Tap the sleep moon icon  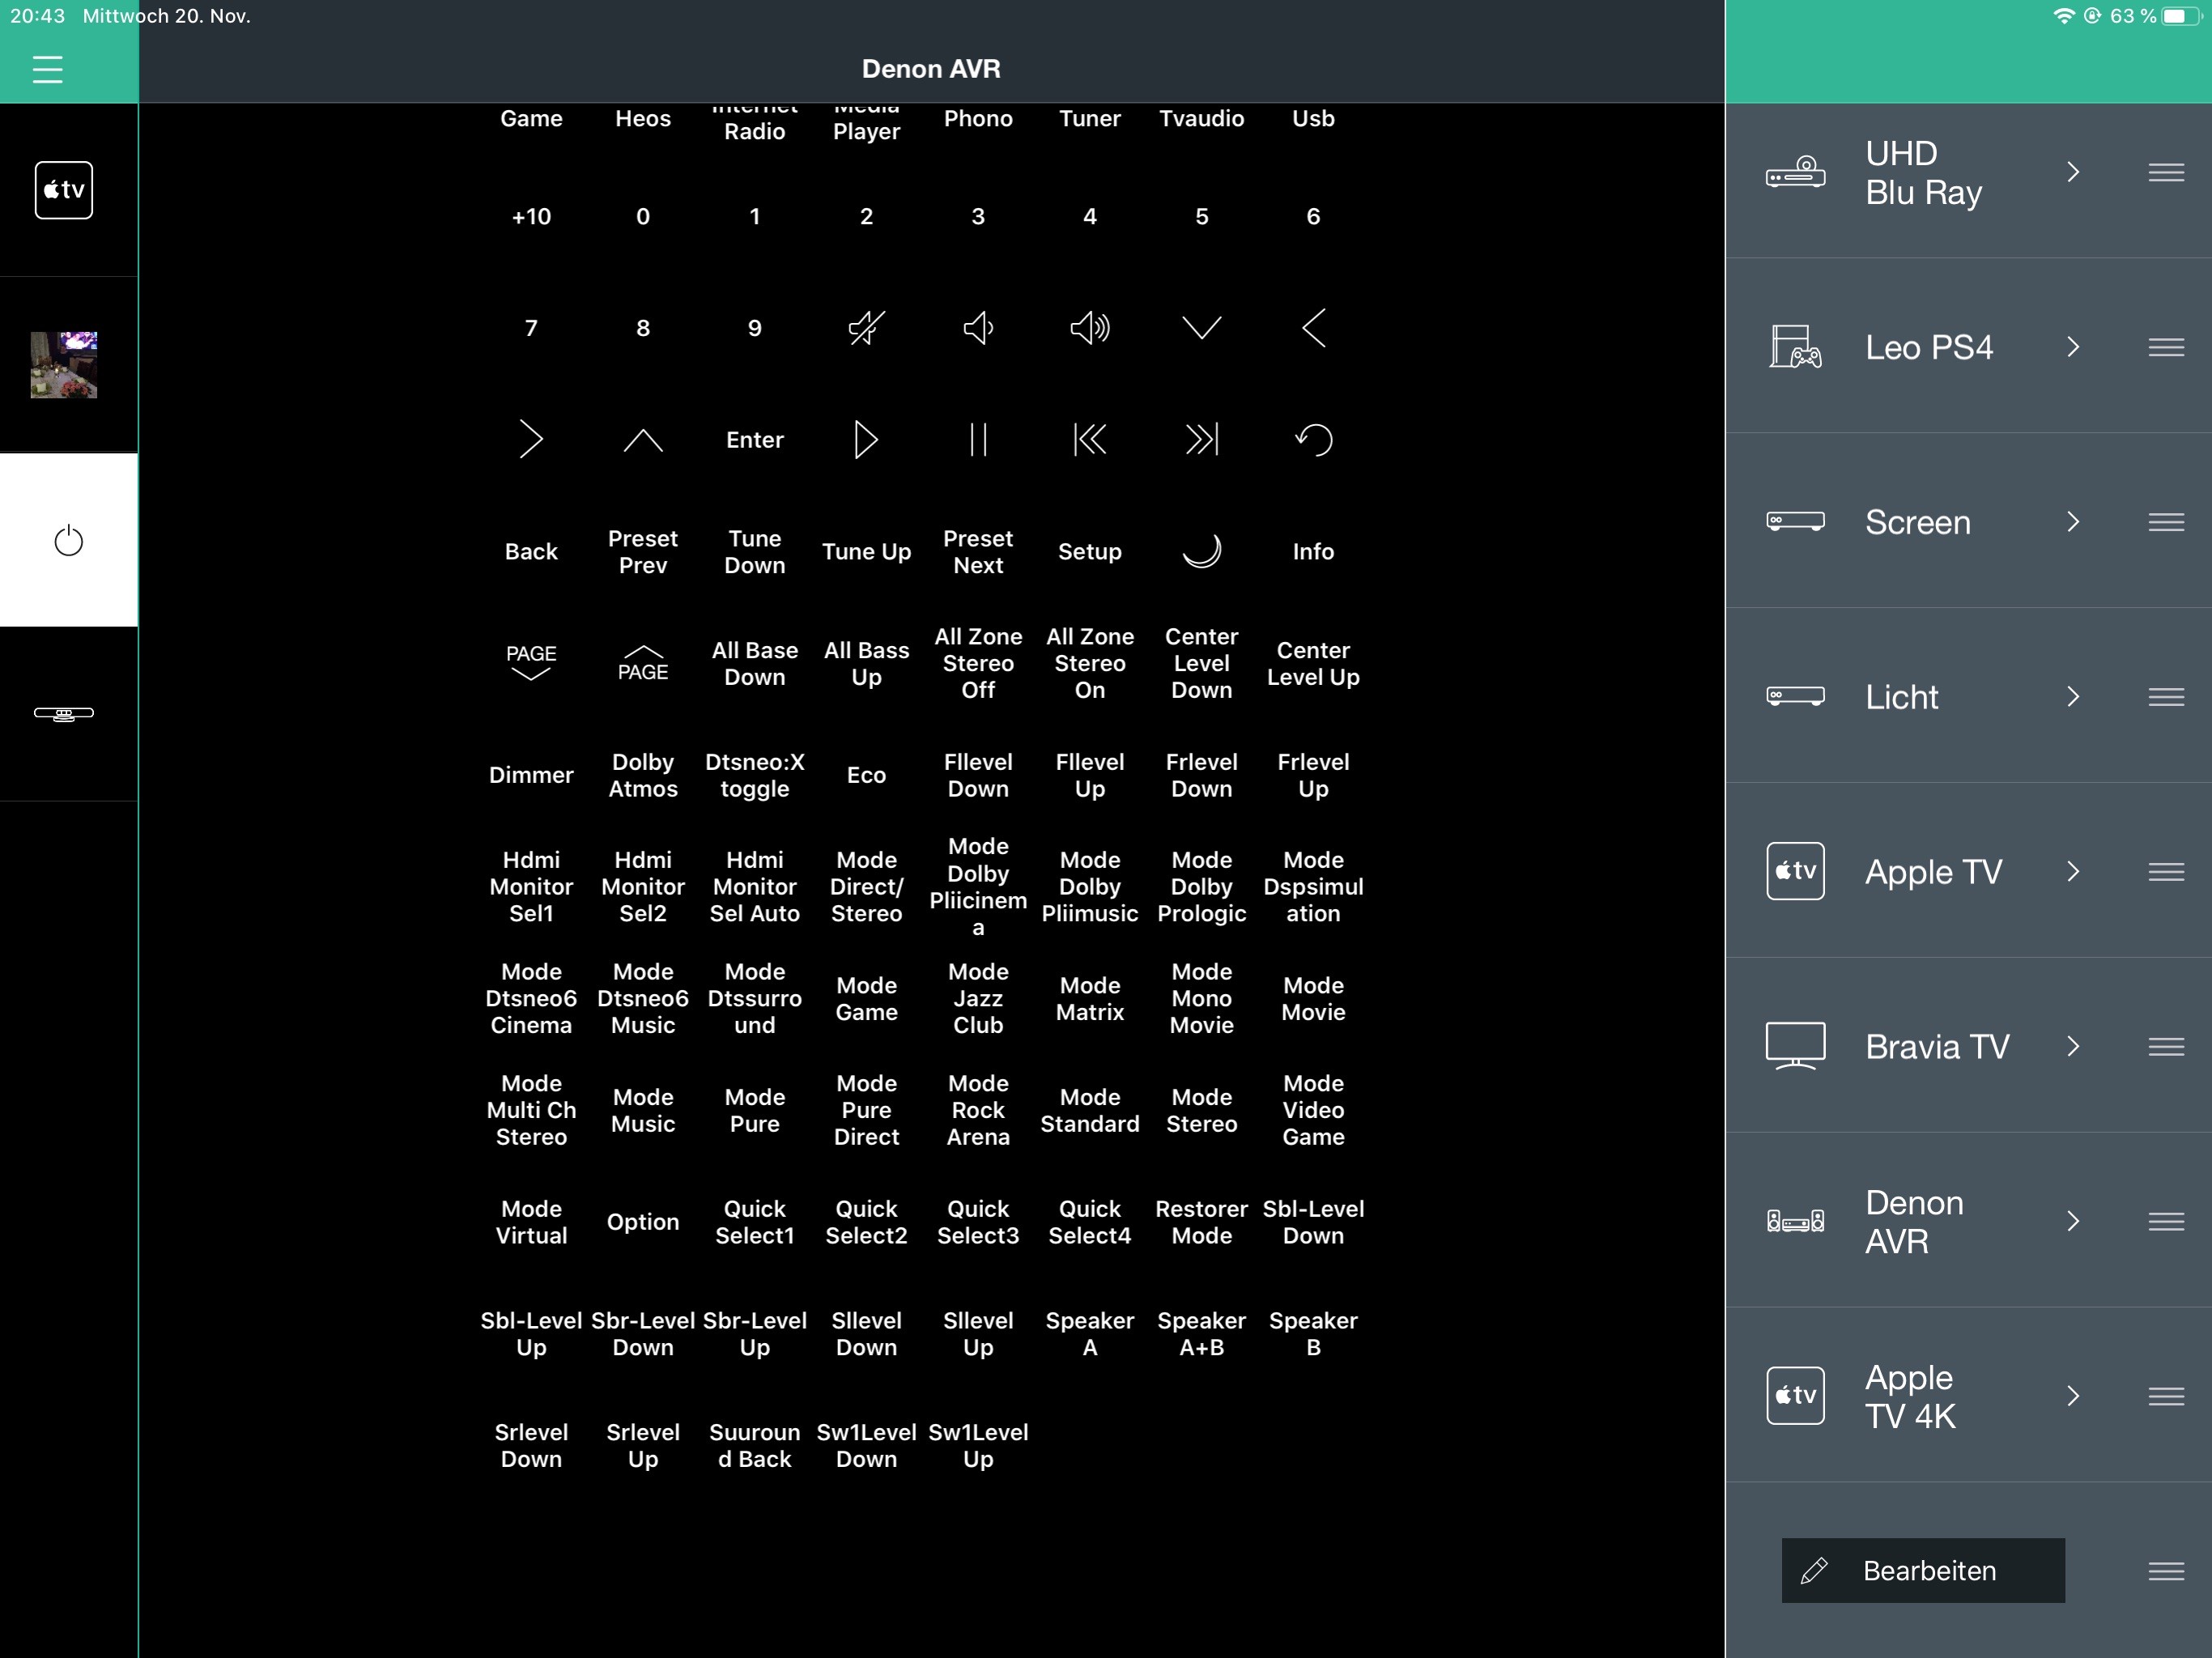[x=1201, y=551]
